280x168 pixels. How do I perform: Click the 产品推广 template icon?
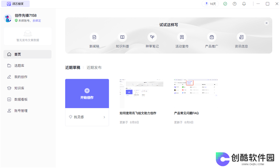212,37
